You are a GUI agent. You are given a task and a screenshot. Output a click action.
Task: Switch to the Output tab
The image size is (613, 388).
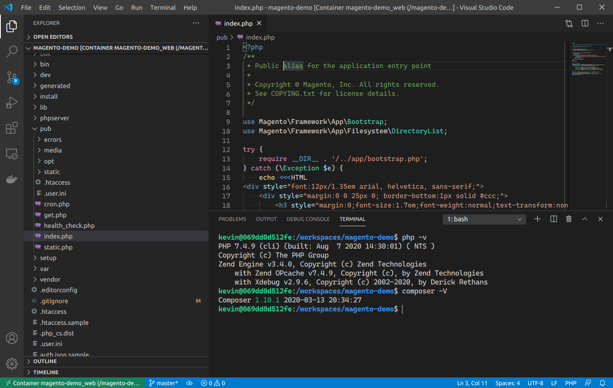coord(267,219)
